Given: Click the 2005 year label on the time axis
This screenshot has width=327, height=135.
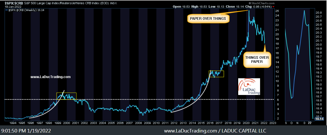Looking at the screenshot, I should pos(111,123).
